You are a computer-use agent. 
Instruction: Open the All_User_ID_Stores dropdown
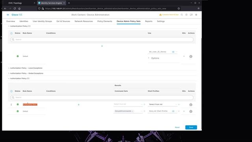[176, 52]
